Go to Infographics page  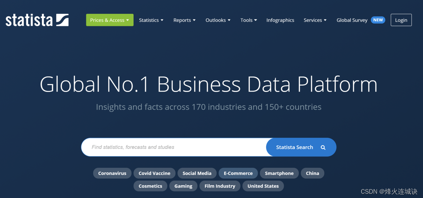pyautogui.click(x=280, y=20)
